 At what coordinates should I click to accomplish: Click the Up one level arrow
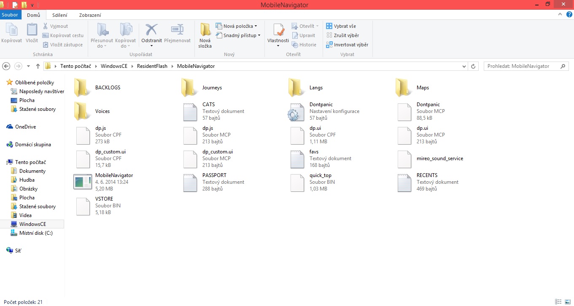click(38, 66)
